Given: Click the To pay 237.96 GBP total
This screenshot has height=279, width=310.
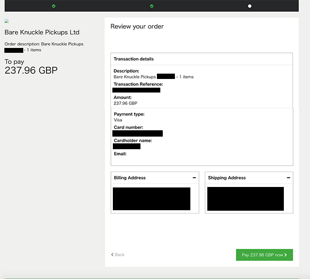Looking at the screenshot, I should coord(31,67).
